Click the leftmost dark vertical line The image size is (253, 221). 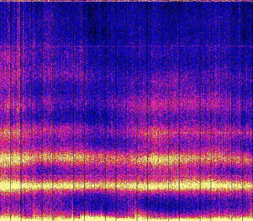coord(10,110)
